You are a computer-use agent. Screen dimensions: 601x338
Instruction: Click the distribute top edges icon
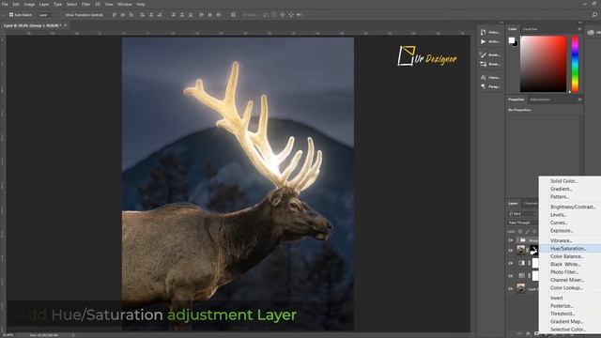tap(173, 15)
